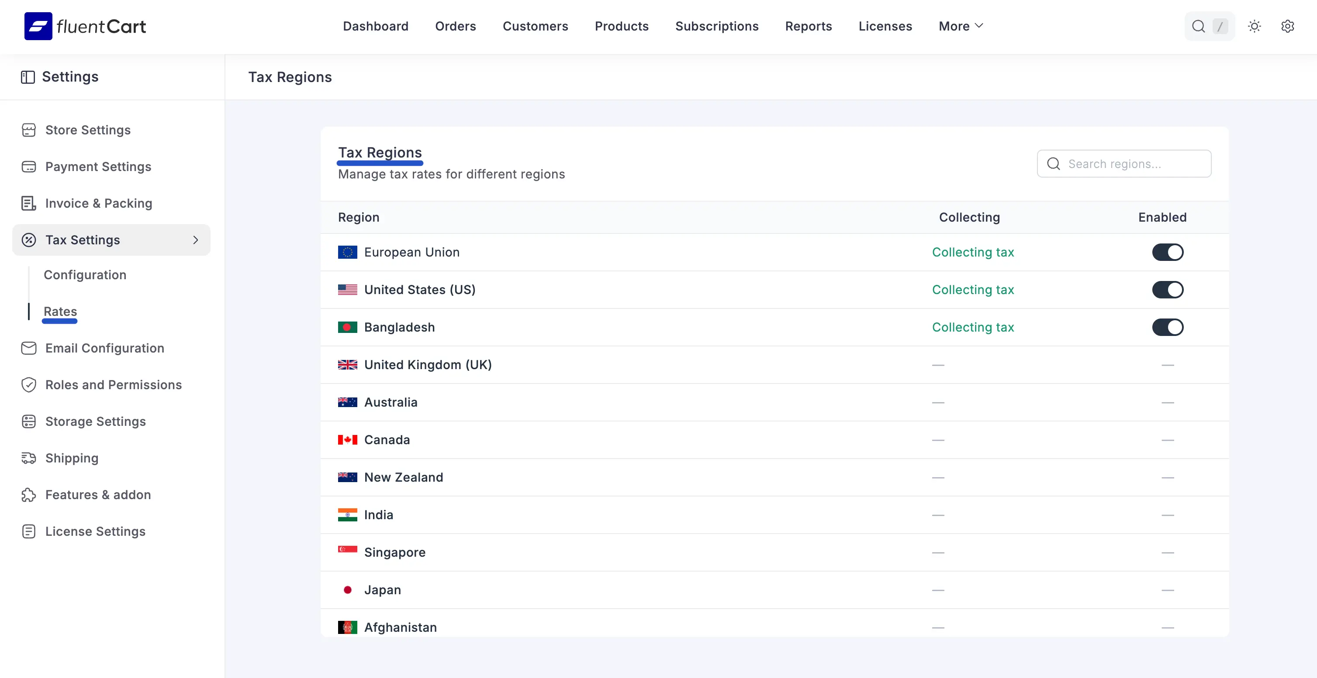Click the magnifier icon in Search regions field
This screenshot has height=678, width=1317.
[x=1053, y=164]
